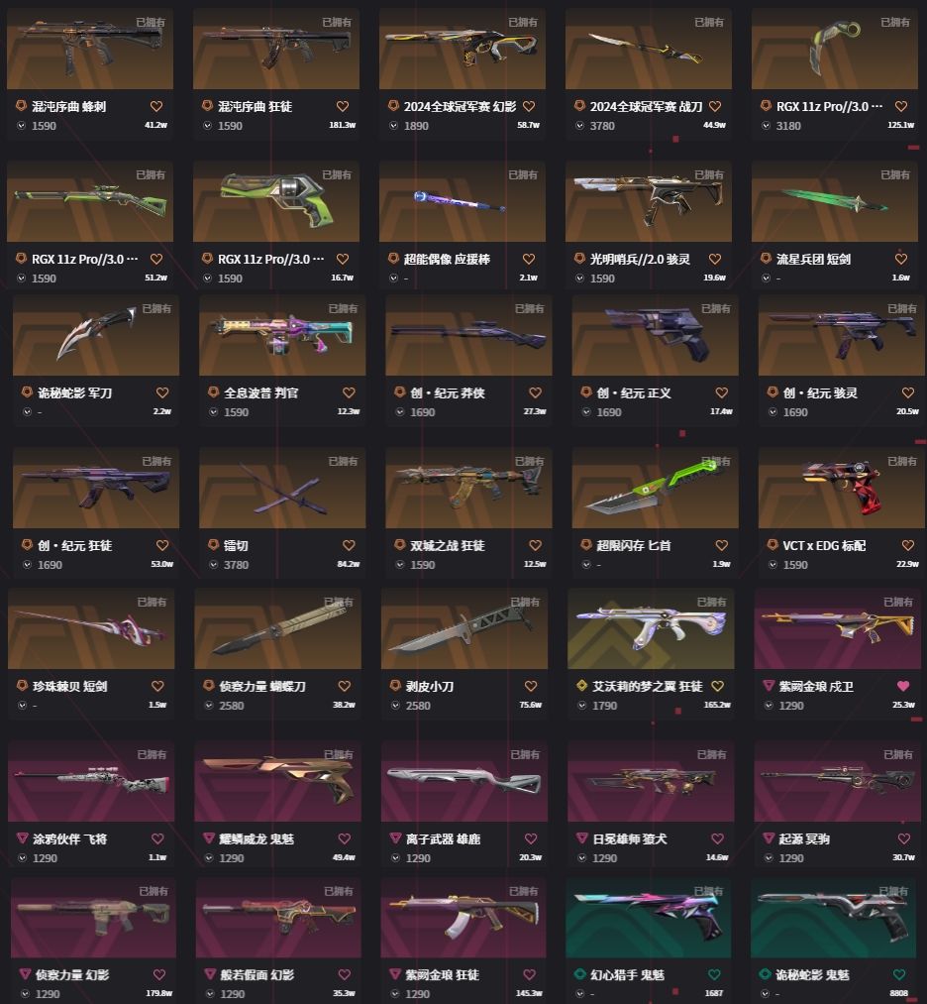Click the orange tier icon beside 2024全球冠军赛 战刀
The image size is (927, 1004).
pos(579,106)
